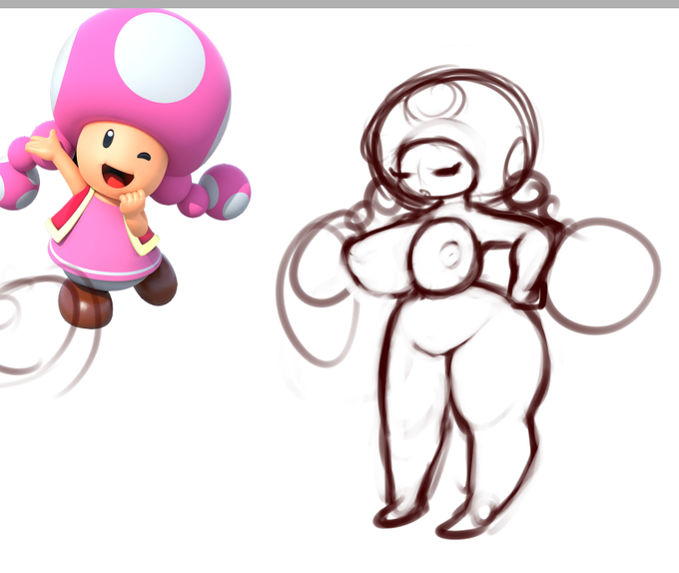Select the pink Toadette reference image
Screen dimensions: 679x573
click(125, 168)
